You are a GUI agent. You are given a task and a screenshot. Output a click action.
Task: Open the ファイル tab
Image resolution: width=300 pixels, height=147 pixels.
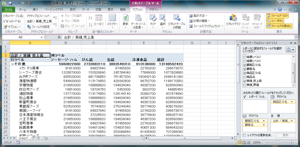tap(8, 10)
